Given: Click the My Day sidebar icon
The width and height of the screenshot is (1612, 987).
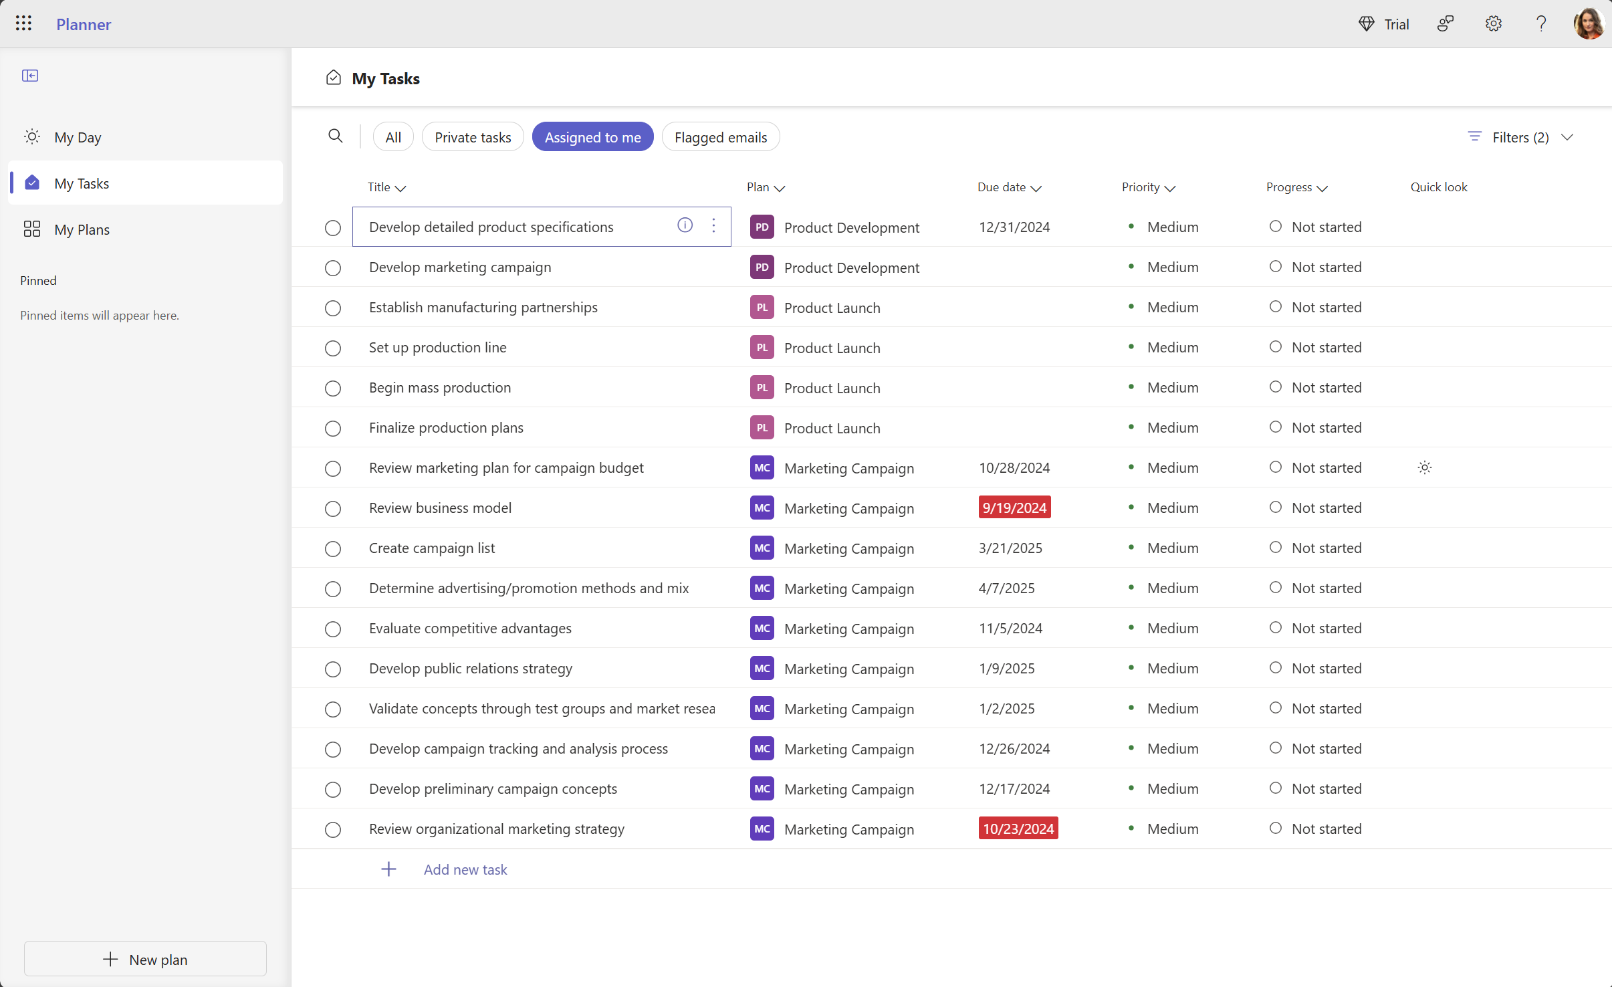Looking at the screenshot, I should coord(32,137).
